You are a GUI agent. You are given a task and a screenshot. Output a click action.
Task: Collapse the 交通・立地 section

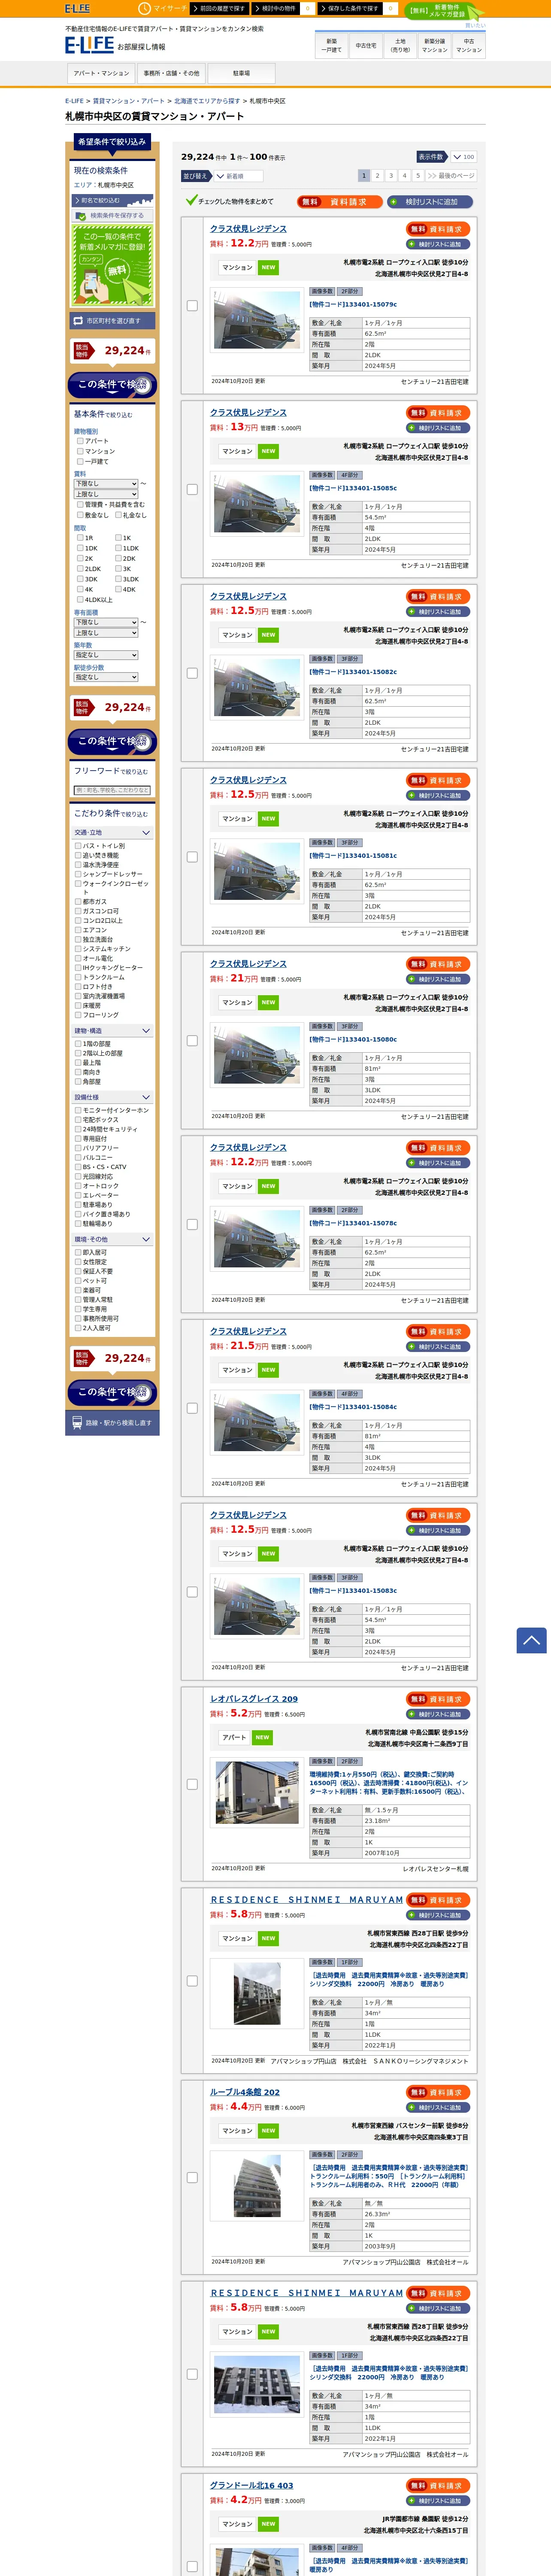(112, 832)
